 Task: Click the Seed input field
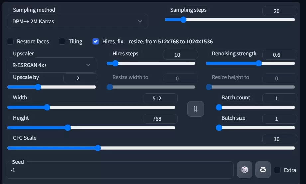[120, 170]
